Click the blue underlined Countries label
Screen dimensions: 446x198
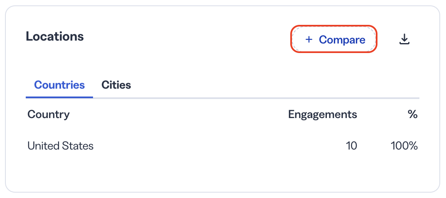[59, 85]
